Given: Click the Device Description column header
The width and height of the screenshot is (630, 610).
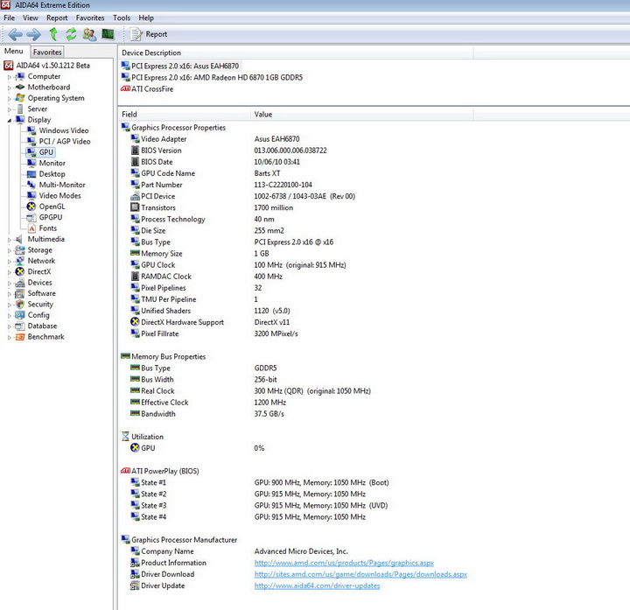Looking at the screenshot, I should coord(296,53).
